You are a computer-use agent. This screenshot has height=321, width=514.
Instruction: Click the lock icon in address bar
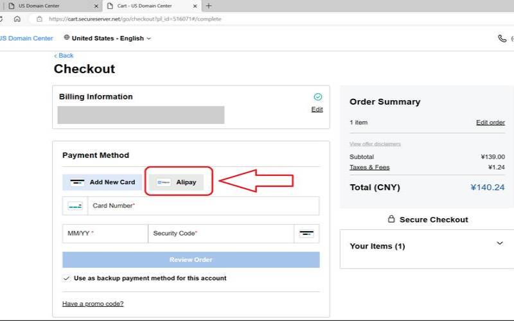[39, 19]
